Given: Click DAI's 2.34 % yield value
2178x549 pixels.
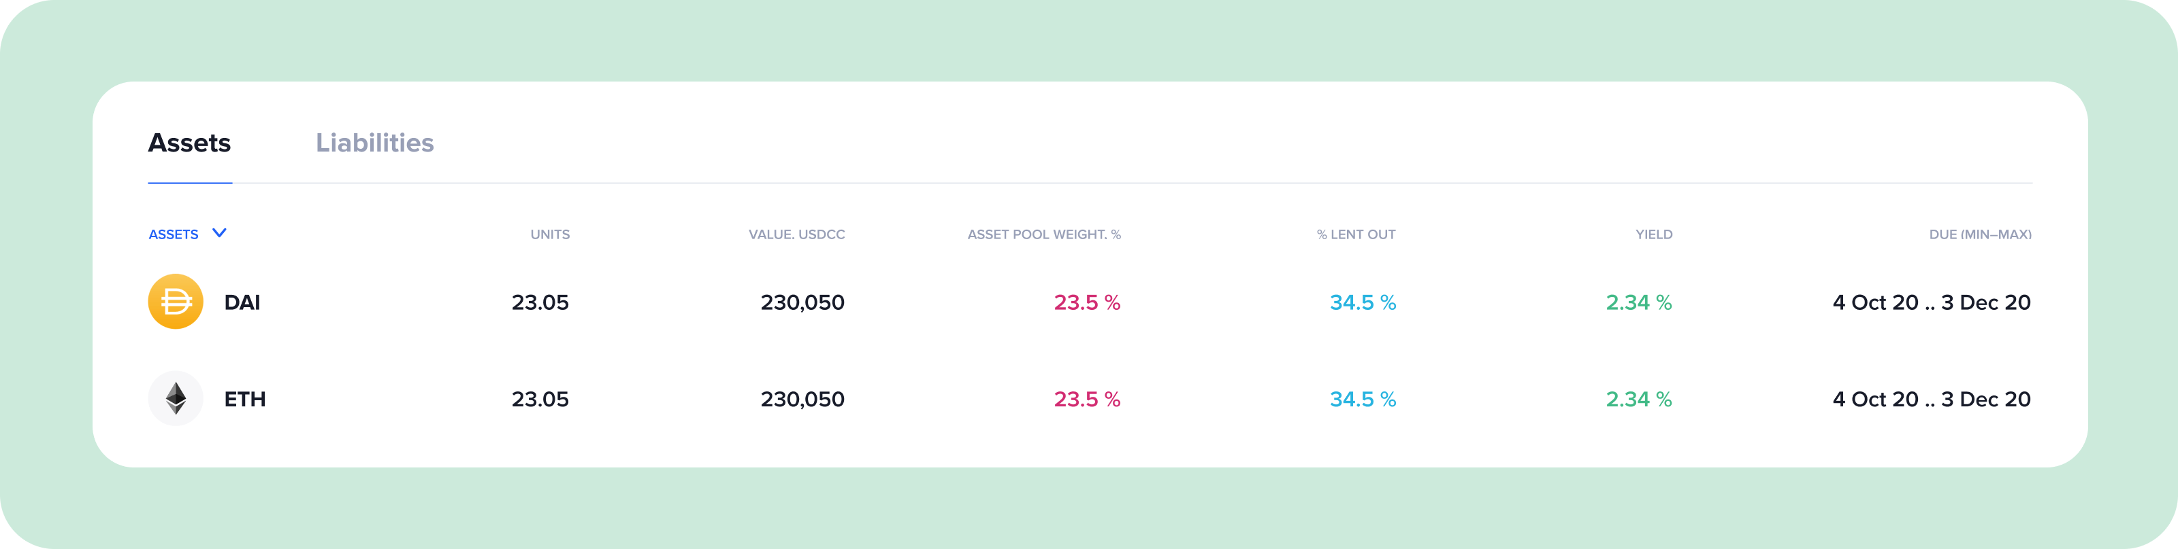Looking at the screenshot, I should click(1638, 302).
